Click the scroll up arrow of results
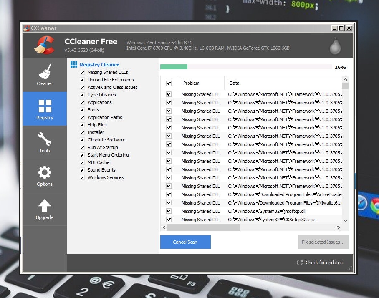 (345, 79)
